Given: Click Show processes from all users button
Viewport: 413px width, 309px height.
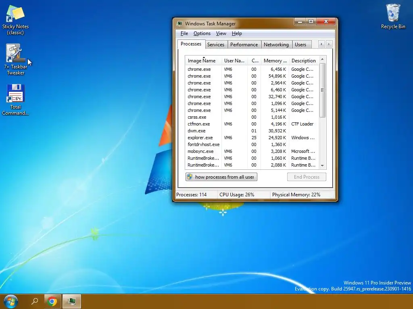Looking at the screenshot, I should tap(221, 177).
